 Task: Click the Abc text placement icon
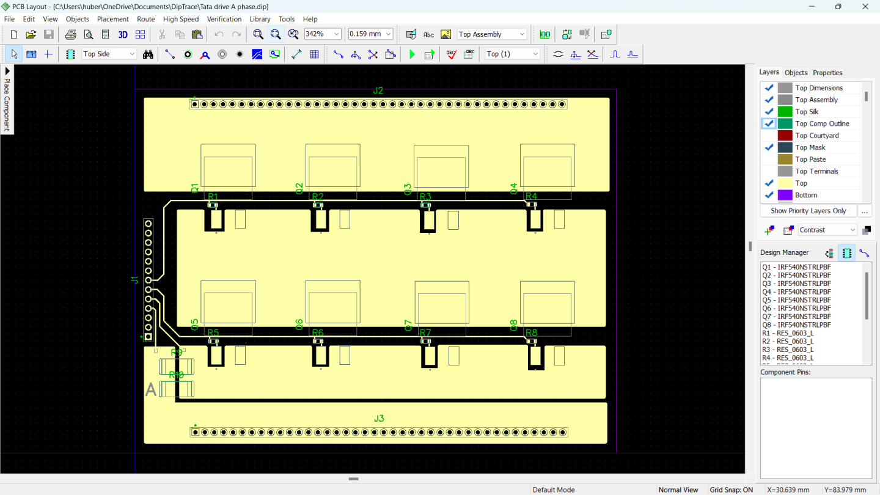(x=428, y=34)
